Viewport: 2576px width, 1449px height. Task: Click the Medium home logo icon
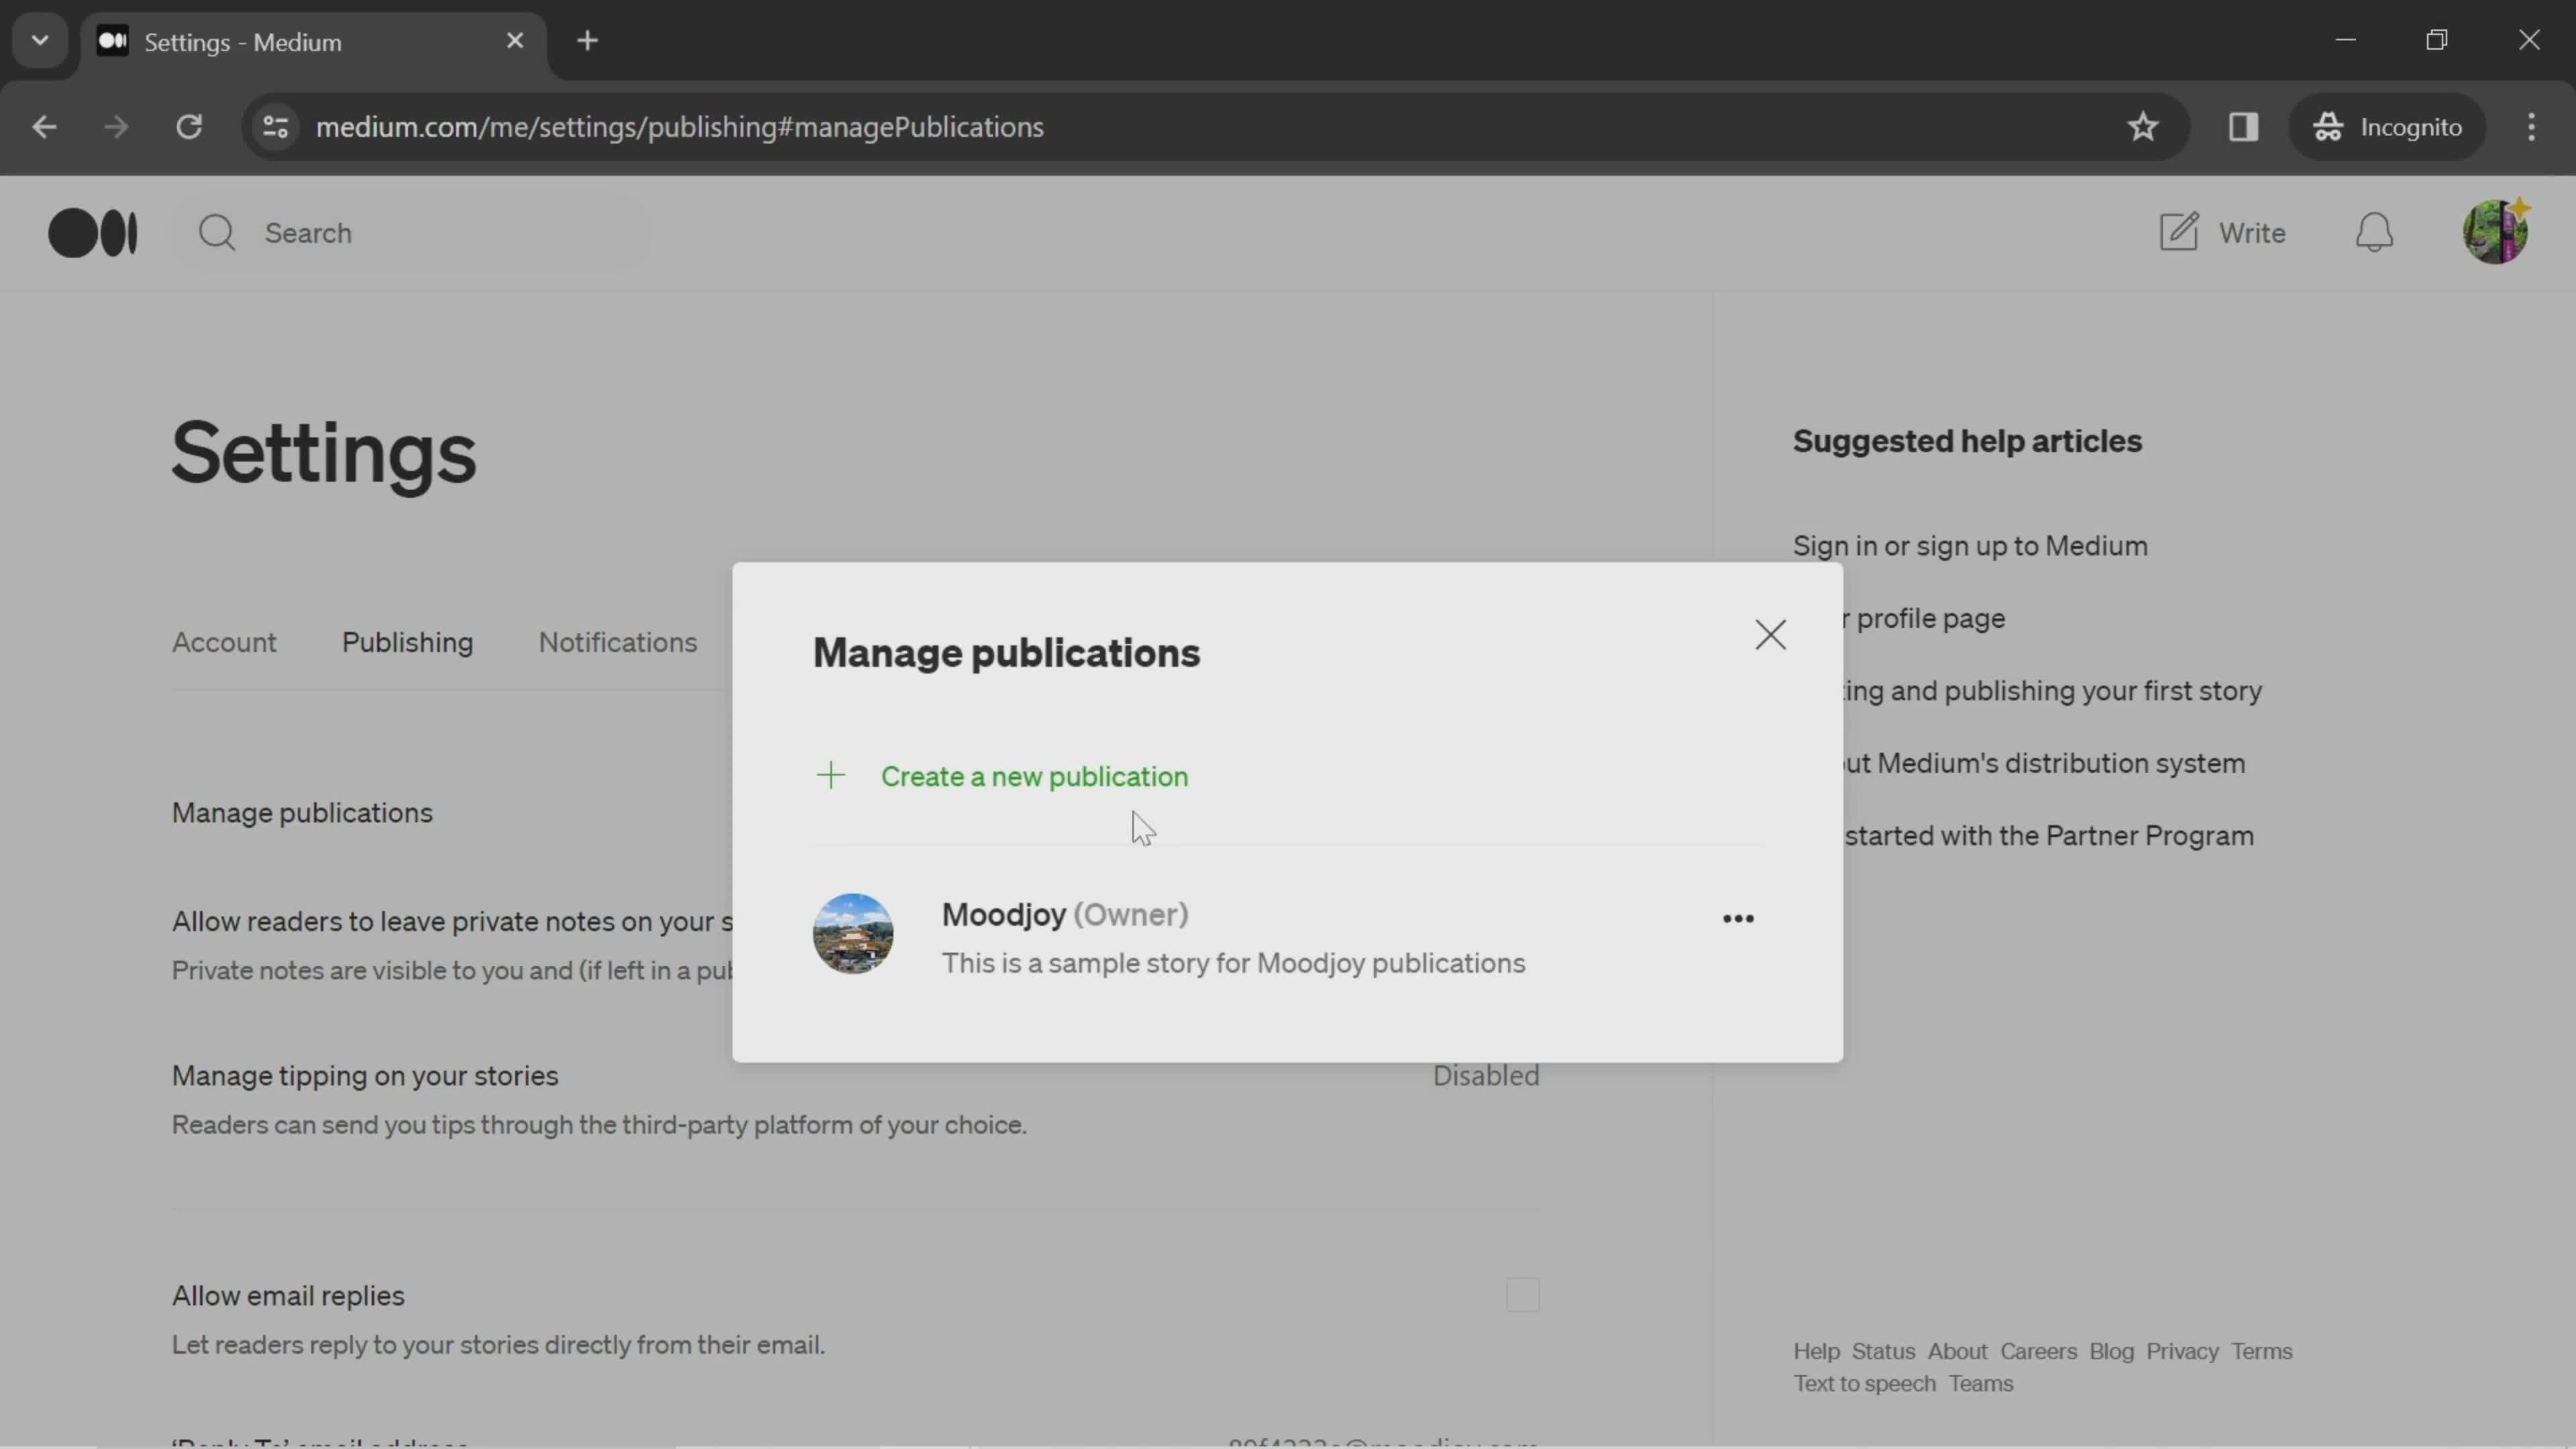click(92, 231)
